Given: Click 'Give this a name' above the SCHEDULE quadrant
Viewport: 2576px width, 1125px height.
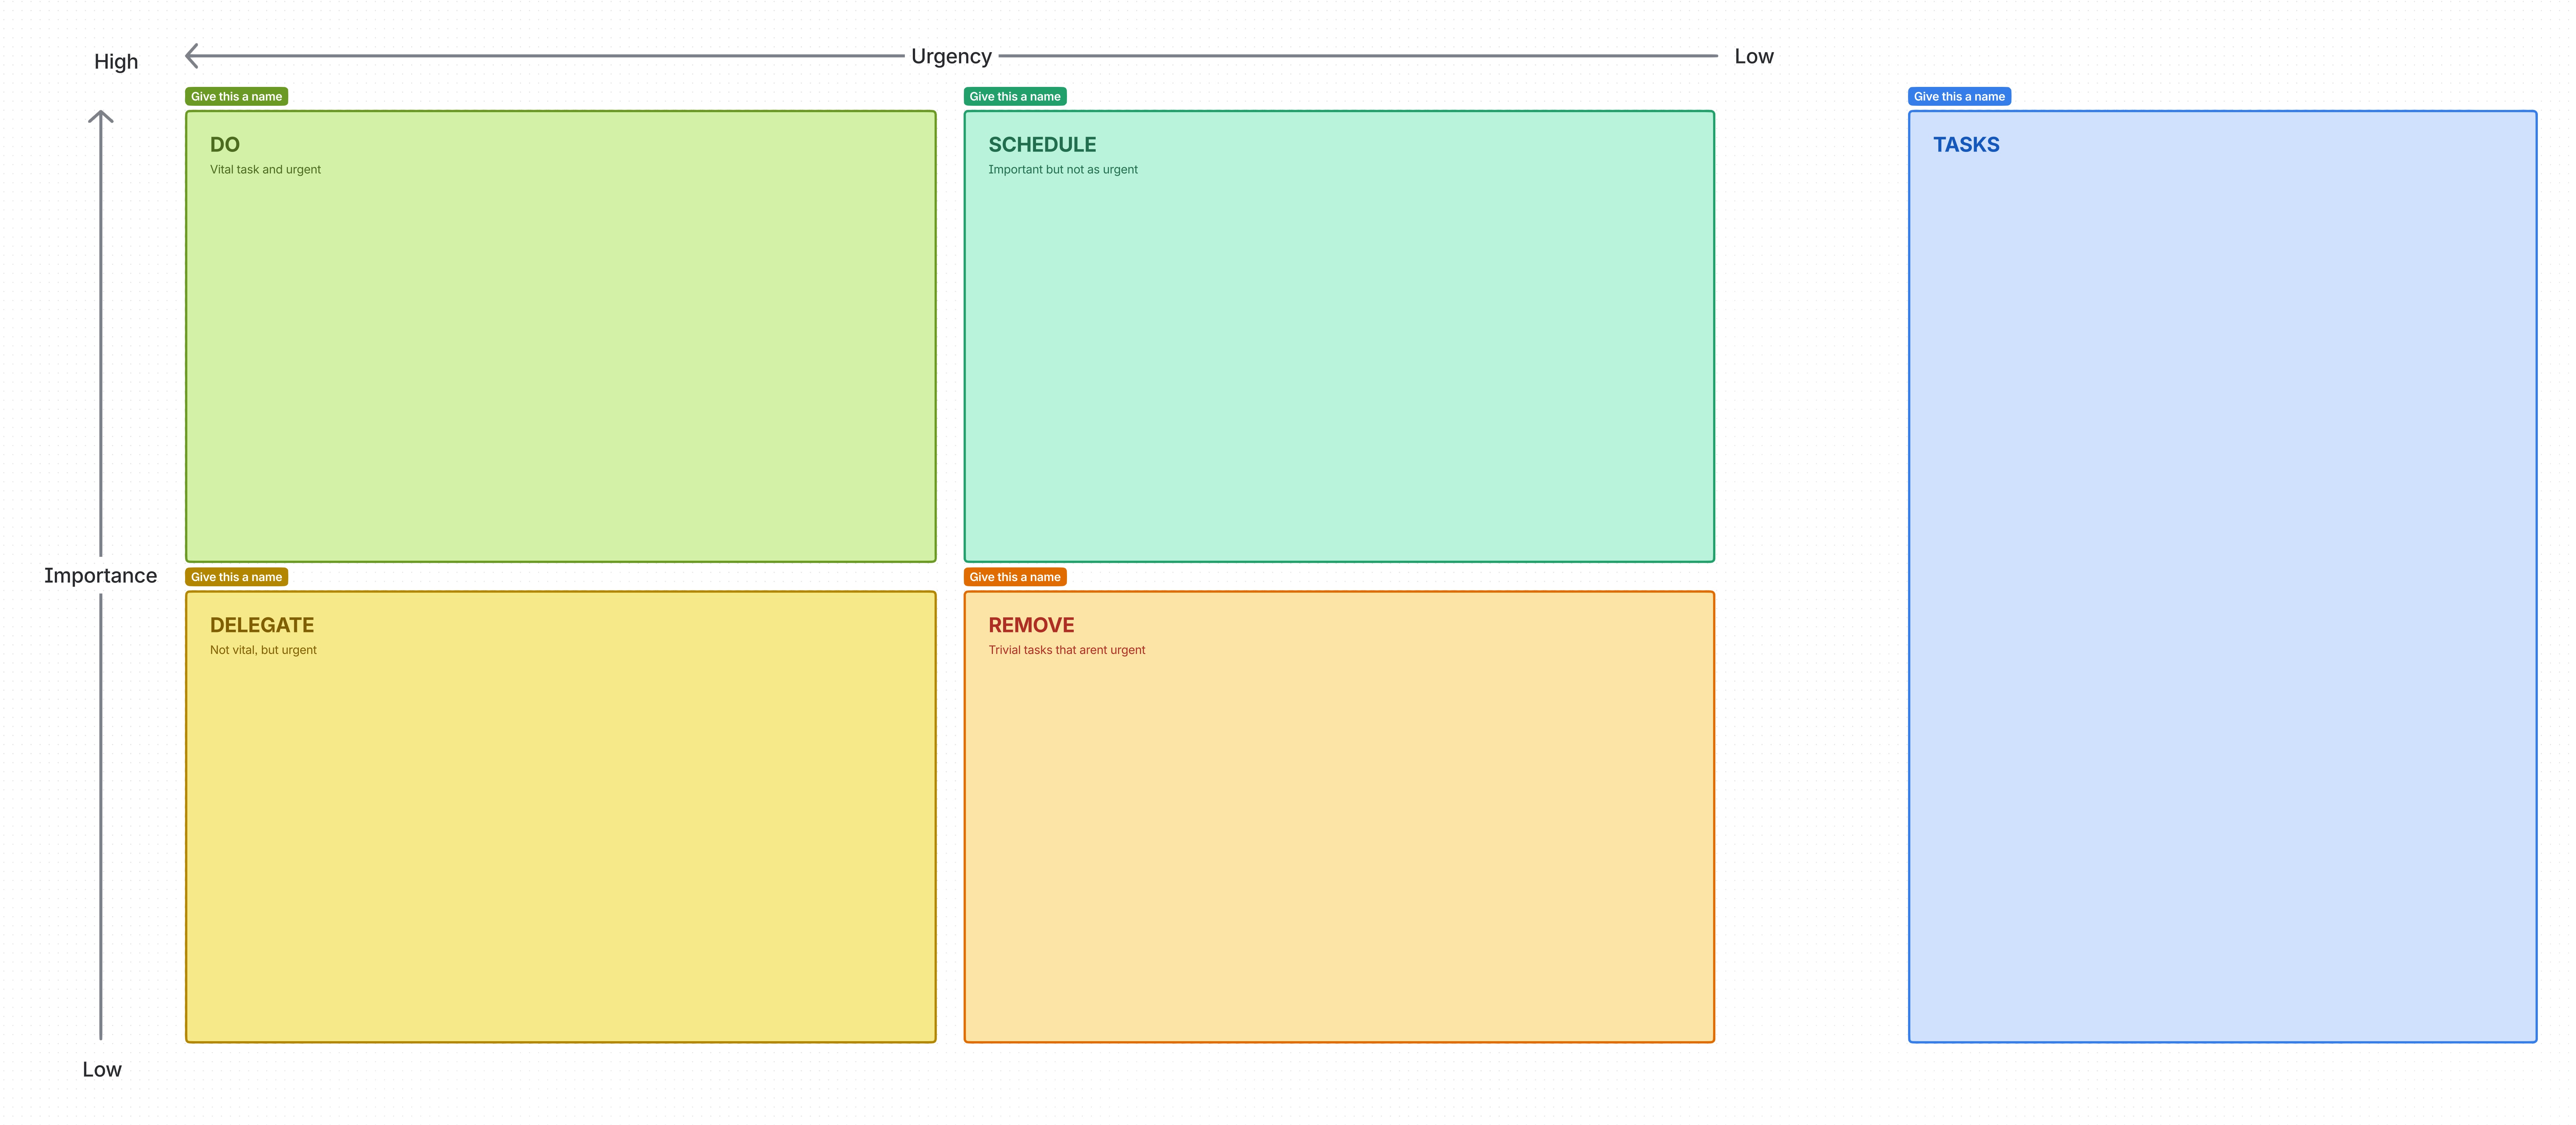Looking at the screenshot, I should pyautogui.click(x=1015, y=96).
